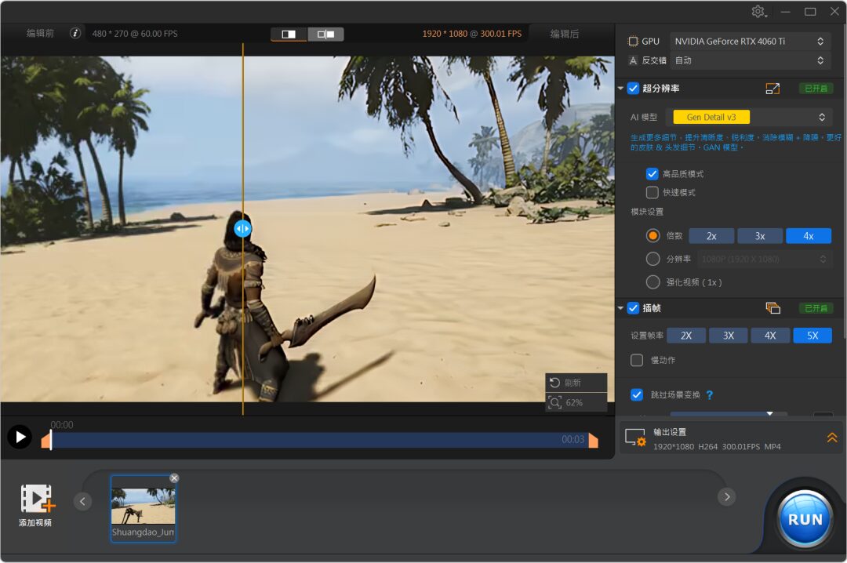This screenshot has width=847, height=563.
Task: Click the 插帧 frame interpolation icon
Action: click(773, 308)
